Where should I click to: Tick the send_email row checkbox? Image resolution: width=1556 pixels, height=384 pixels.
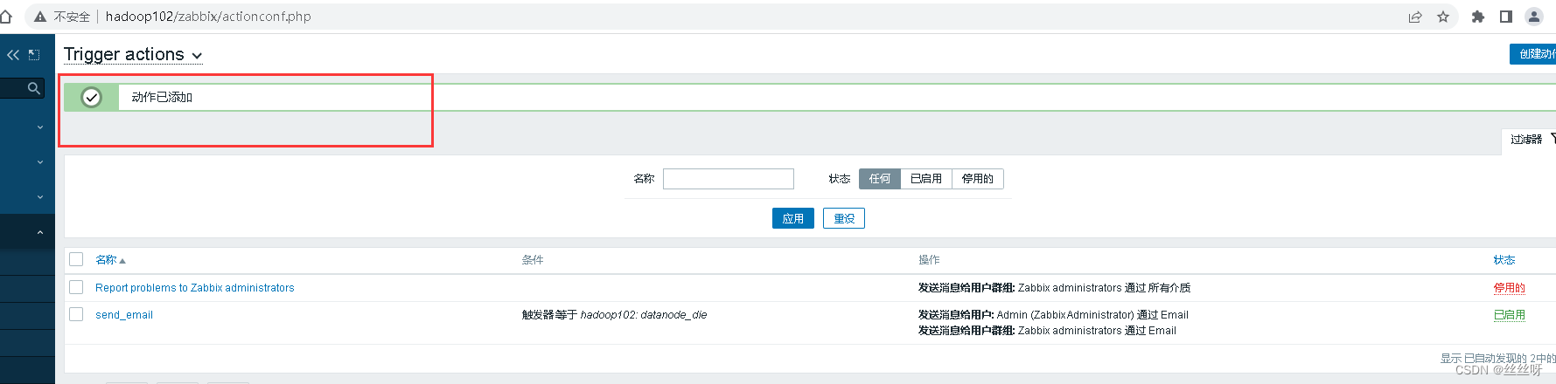pos(76,314)
